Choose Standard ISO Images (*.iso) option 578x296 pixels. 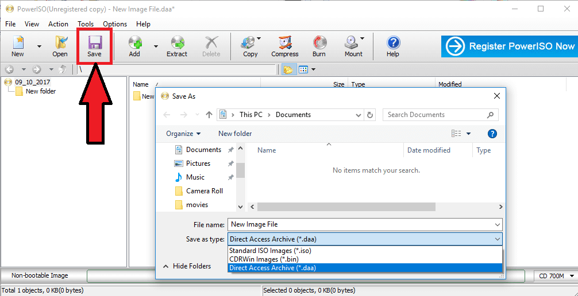point(365,250)
